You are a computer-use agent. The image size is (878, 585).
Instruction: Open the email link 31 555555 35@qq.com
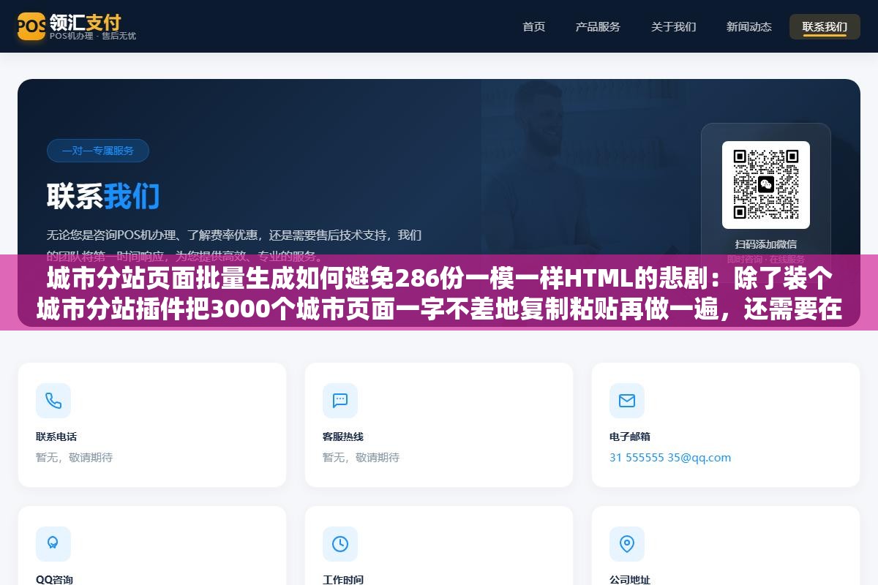670,458
